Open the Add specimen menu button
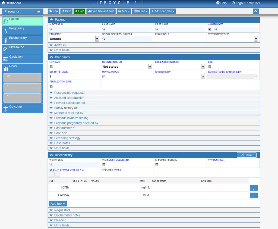This screenshot has width=278, height=229. 163,11
